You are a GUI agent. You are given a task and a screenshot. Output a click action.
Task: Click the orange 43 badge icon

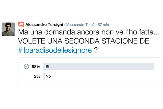[21, 24]
